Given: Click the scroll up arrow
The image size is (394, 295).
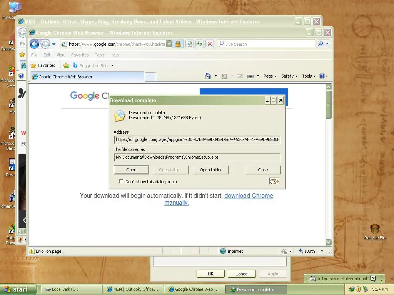Looking at the screenshot, I should 329,87.
